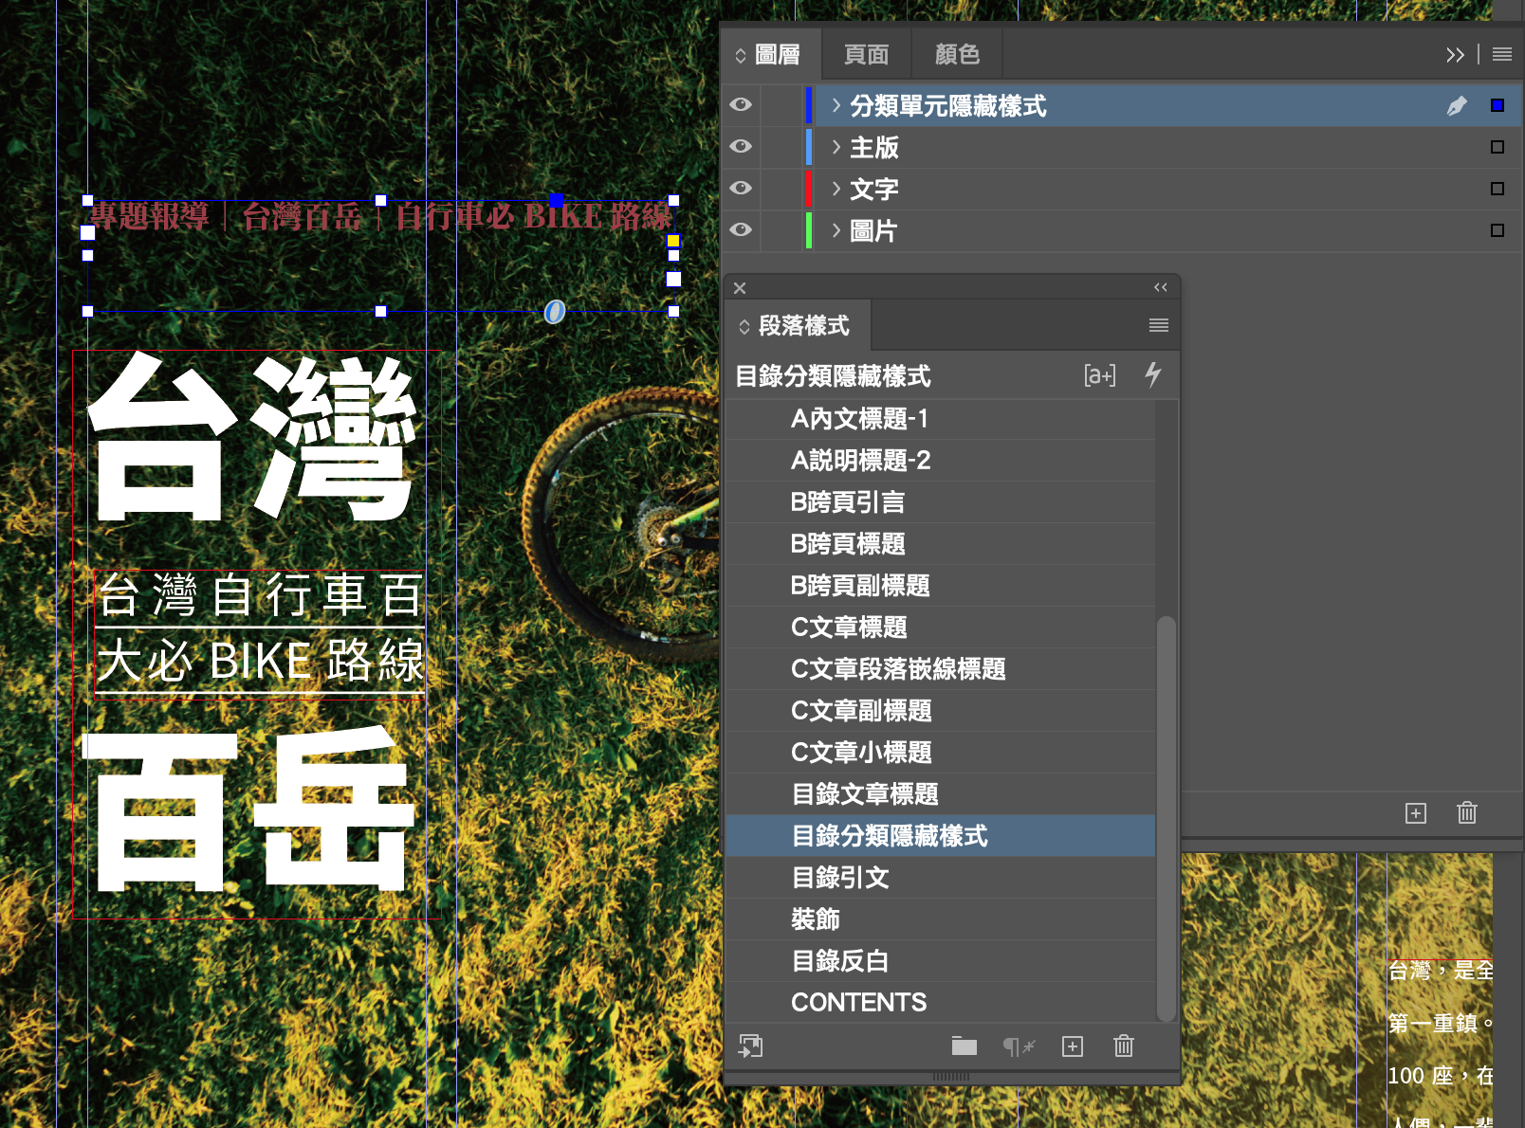The height and width of the screenshot is (1128, 1525).
Task: Click the clear overrides lightning bolt icon
Action: coord(1152,374)
